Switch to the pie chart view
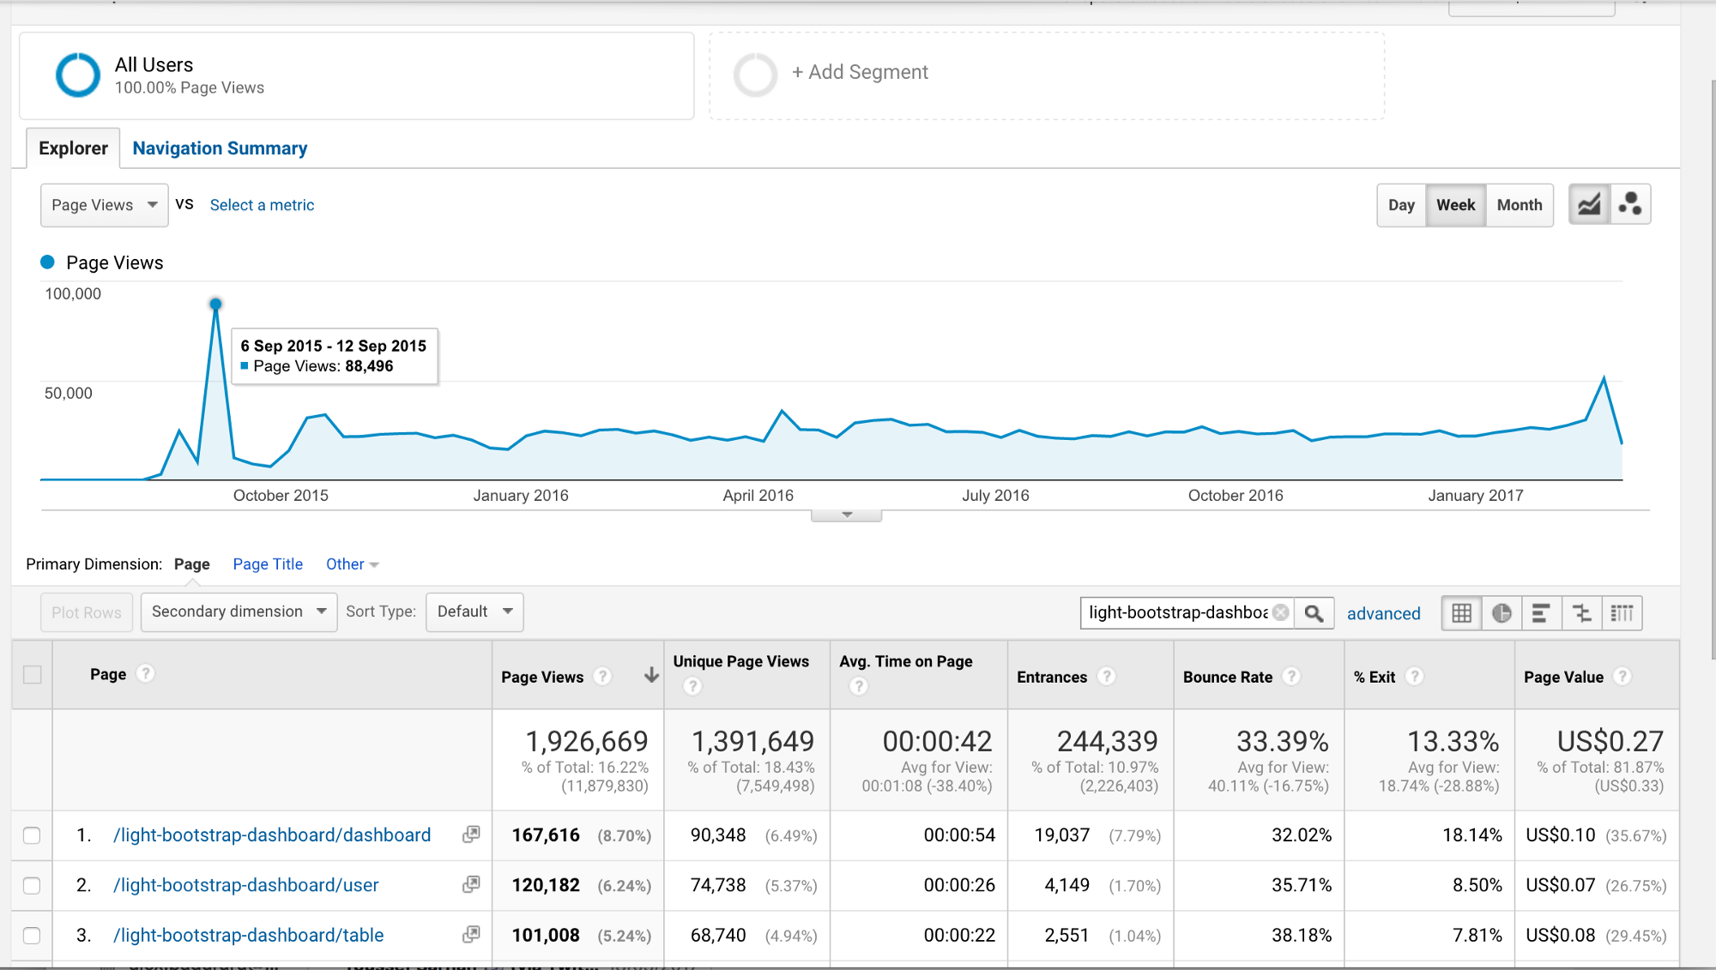The width and height of the screenshot is (1716, 970). 1501,612
